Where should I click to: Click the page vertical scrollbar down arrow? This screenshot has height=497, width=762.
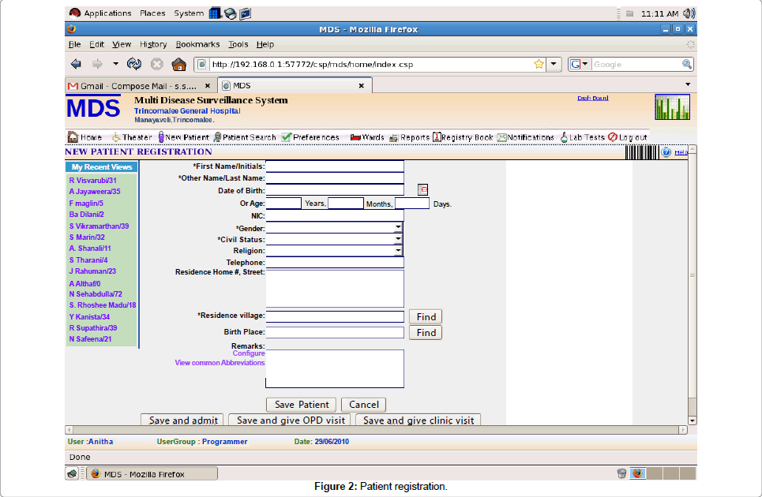click(x=693, y=420)
